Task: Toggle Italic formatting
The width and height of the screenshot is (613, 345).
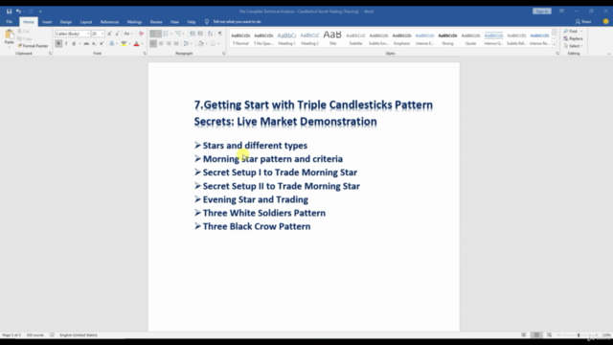Action: (x=66, y=43)
